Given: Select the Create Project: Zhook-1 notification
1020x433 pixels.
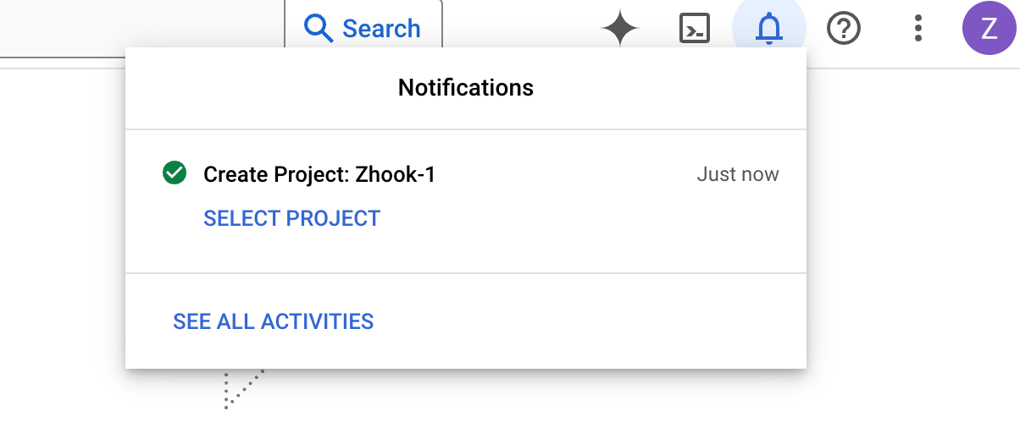Looking at the screenshot, I should coord(319,175).
